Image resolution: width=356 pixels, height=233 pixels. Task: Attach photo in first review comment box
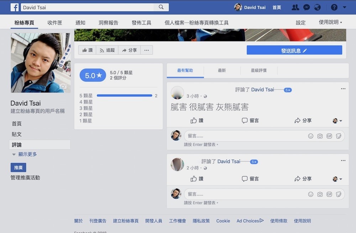320,136
